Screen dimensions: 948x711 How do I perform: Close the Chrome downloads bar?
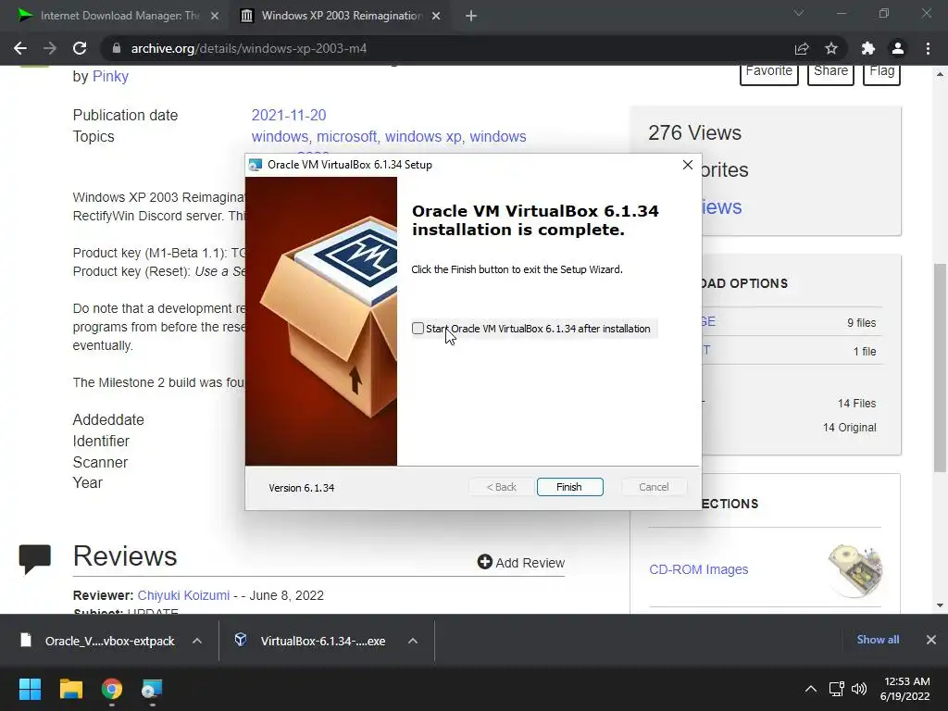click(x=931, y=640)
